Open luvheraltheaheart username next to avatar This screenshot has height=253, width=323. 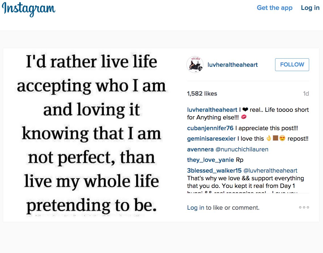click(x=233, y=65)
